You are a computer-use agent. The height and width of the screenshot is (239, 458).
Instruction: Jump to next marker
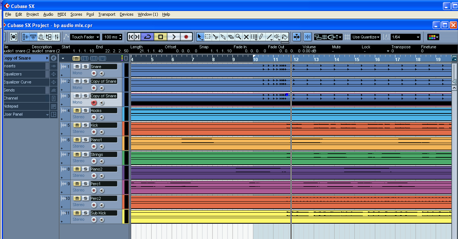point(137,37)
